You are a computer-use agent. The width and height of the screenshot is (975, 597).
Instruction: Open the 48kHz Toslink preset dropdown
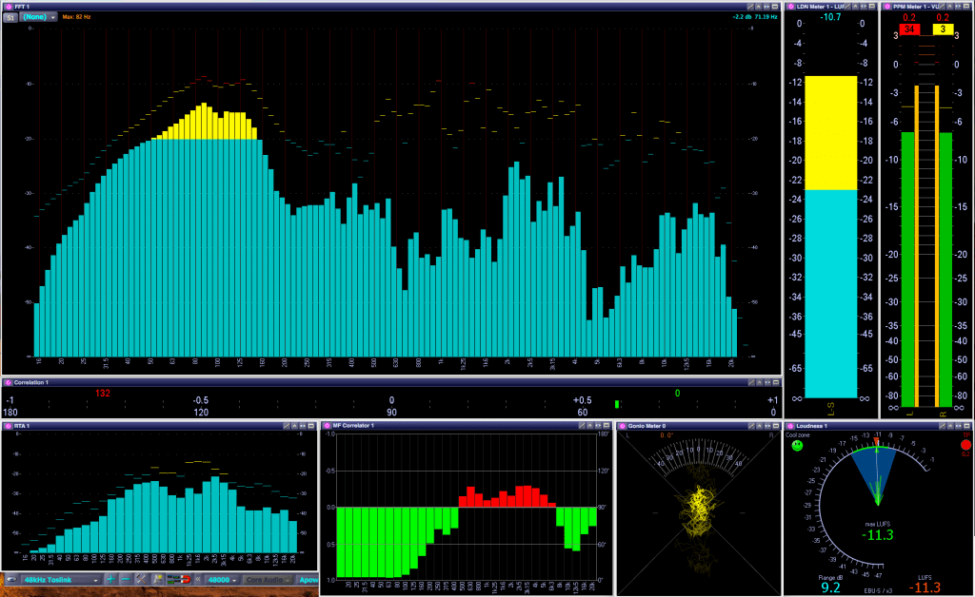pyautogui.click(x=60, y=580)
